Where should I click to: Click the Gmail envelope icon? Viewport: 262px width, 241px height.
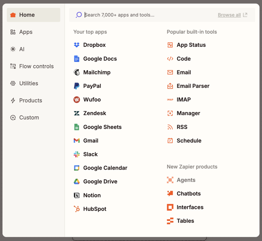pos(77,141)
